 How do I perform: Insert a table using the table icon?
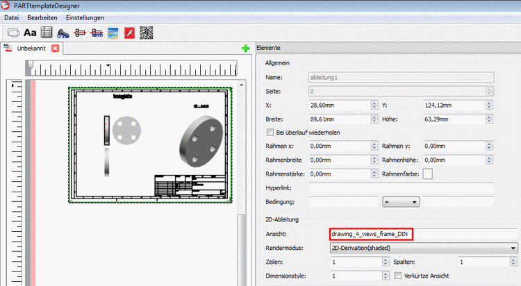click(x=47, y=32)
